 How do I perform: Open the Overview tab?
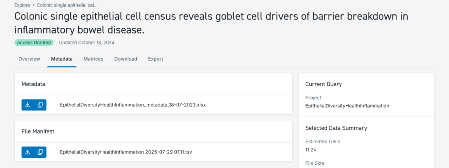pos(29,59)
